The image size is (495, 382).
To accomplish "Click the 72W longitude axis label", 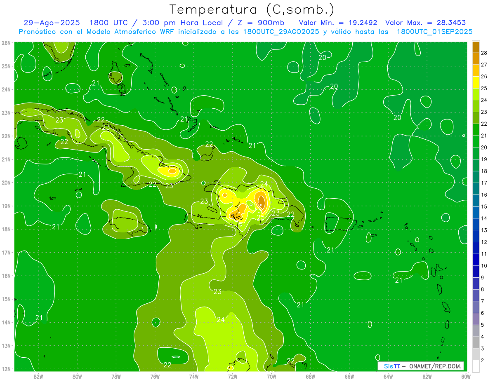I will coord(233,376).
